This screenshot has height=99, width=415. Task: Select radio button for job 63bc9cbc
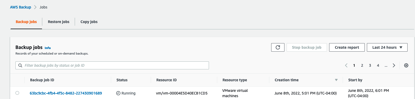coord(17,93)
